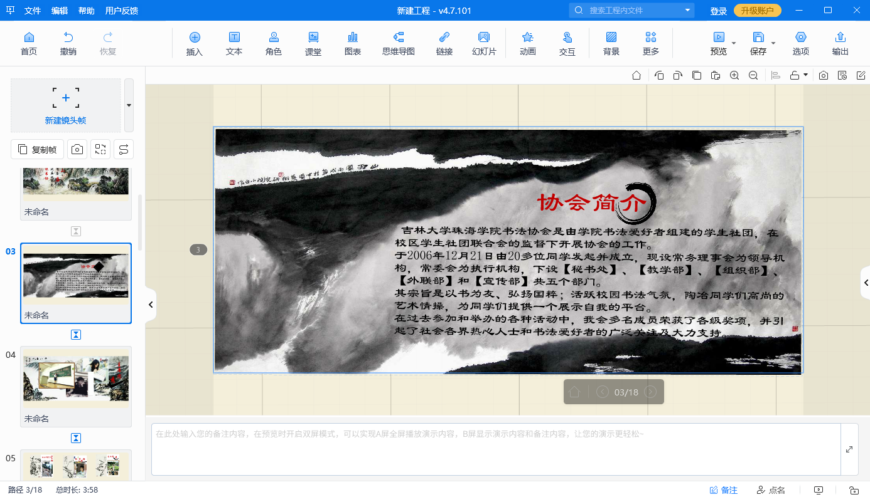
Task: Collapse the left frame panel
Action: 151,305
